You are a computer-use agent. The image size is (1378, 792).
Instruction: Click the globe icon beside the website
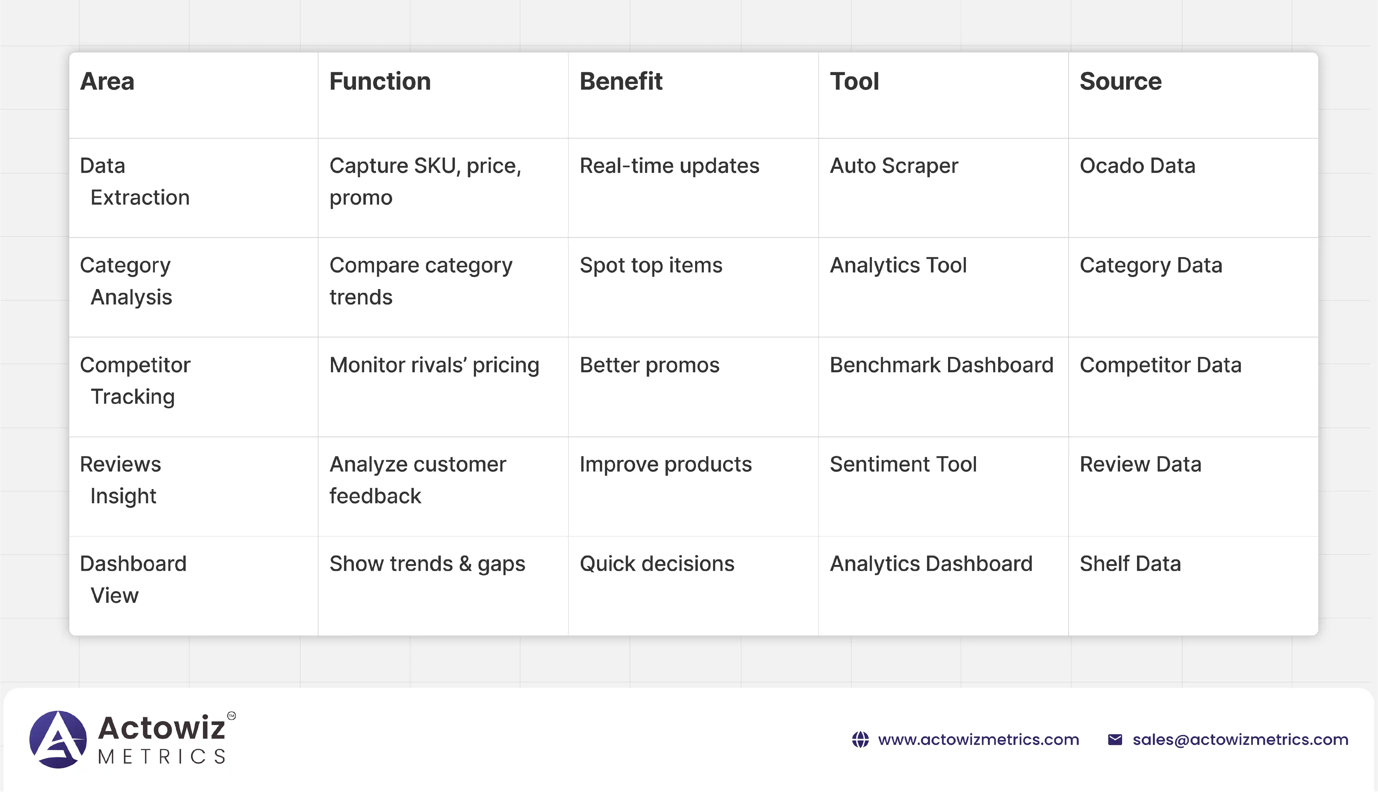tap(860, 740)
